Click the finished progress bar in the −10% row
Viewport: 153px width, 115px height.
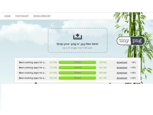pyautogui.click(x=77, y=78)
